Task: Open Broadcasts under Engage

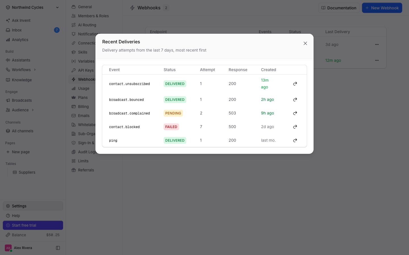Action: click(33, 100)
